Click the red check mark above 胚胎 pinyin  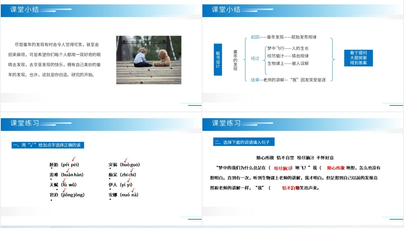coord(74,159)
